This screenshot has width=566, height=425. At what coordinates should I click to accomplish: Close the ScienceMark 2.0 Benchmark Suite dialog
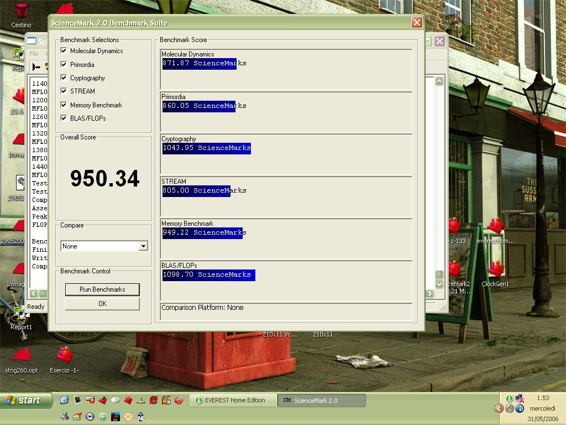pyautogui.click(x=417, y=23)
